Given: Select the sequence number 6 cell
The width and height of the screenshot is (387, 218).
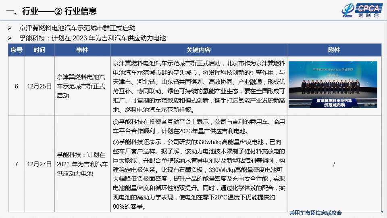Looking at the screenshot, I should 16,86.
